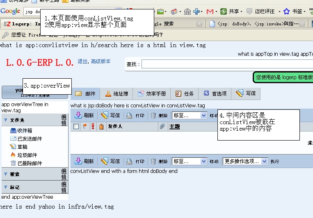Click the 高级版本 advanced version link
313x218 pixels.
pyautogui.click(x=101, y=61)
